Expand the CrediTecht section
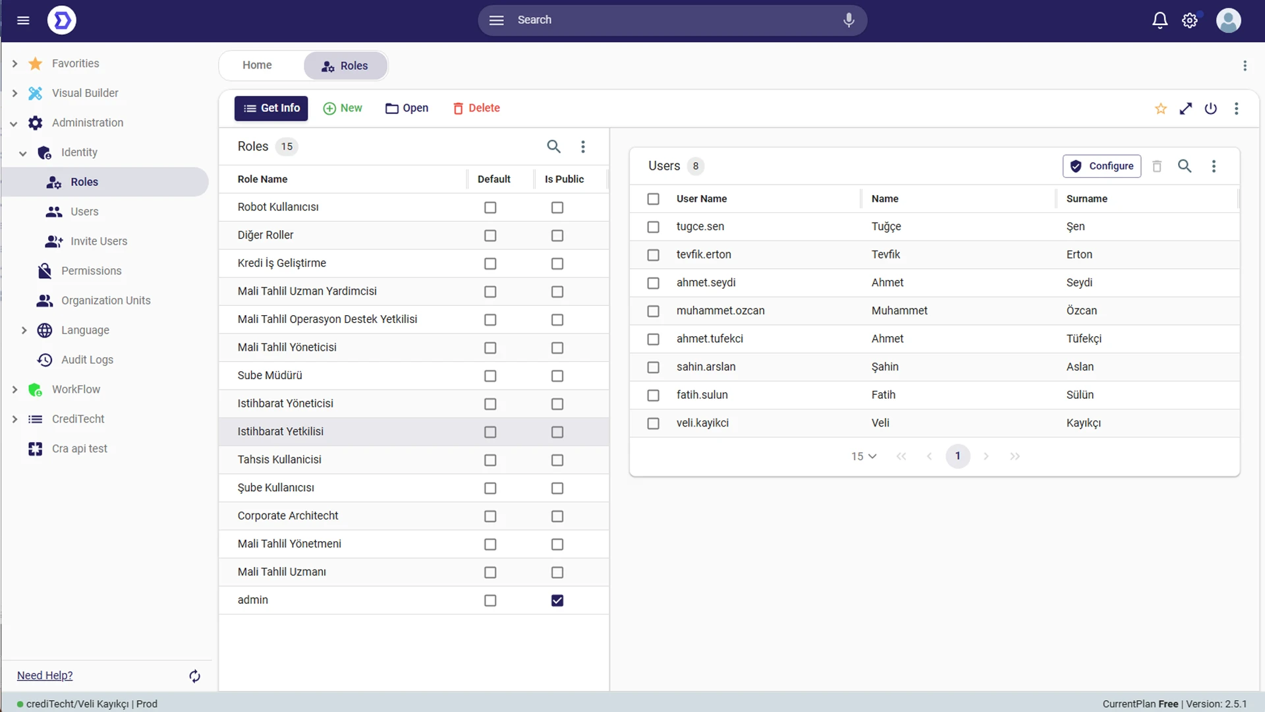Screen dimensions: 1265x712 14,419
